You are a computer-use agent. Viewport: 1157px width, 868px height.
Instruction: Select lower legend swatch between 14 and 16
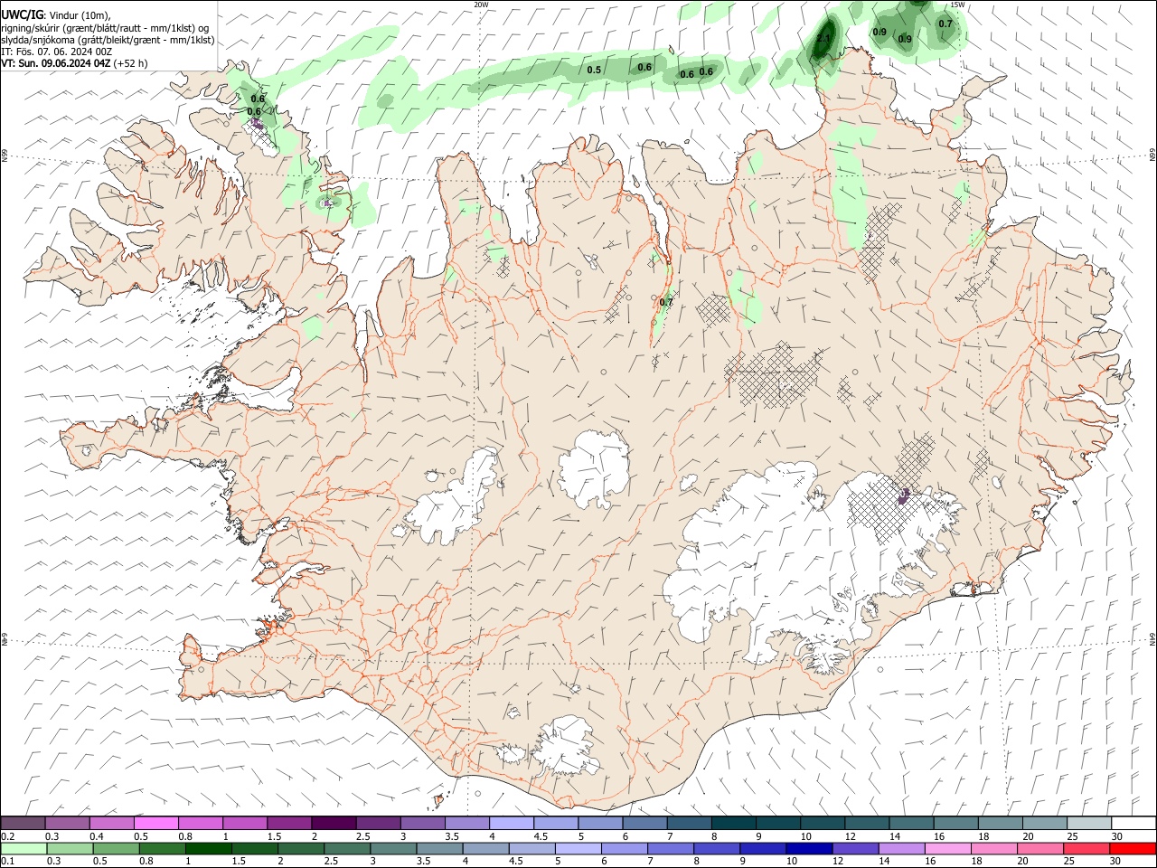[901, 848]
